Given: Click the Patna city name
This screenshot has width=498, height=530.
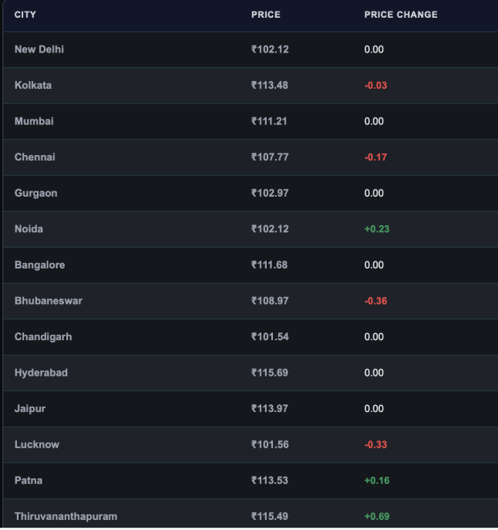Looking at the screenshot, I should click(x=29, y=481).
